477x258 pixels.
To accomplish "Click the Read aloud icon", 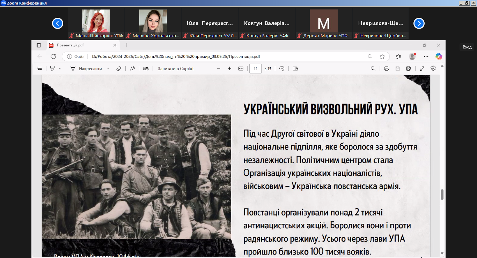I will tap(132, 69).
